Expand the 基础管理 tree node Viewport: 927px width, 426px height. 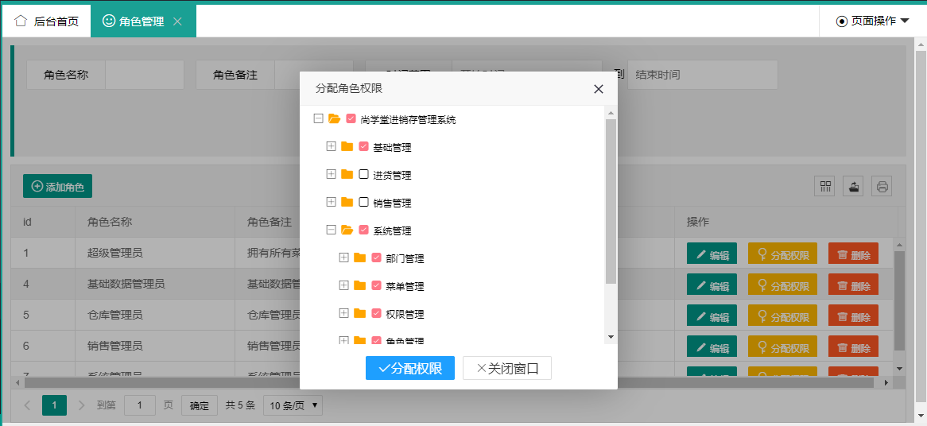(331, 146)
